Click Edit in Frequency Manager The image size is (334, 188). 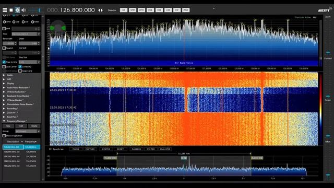pos(21,126)
